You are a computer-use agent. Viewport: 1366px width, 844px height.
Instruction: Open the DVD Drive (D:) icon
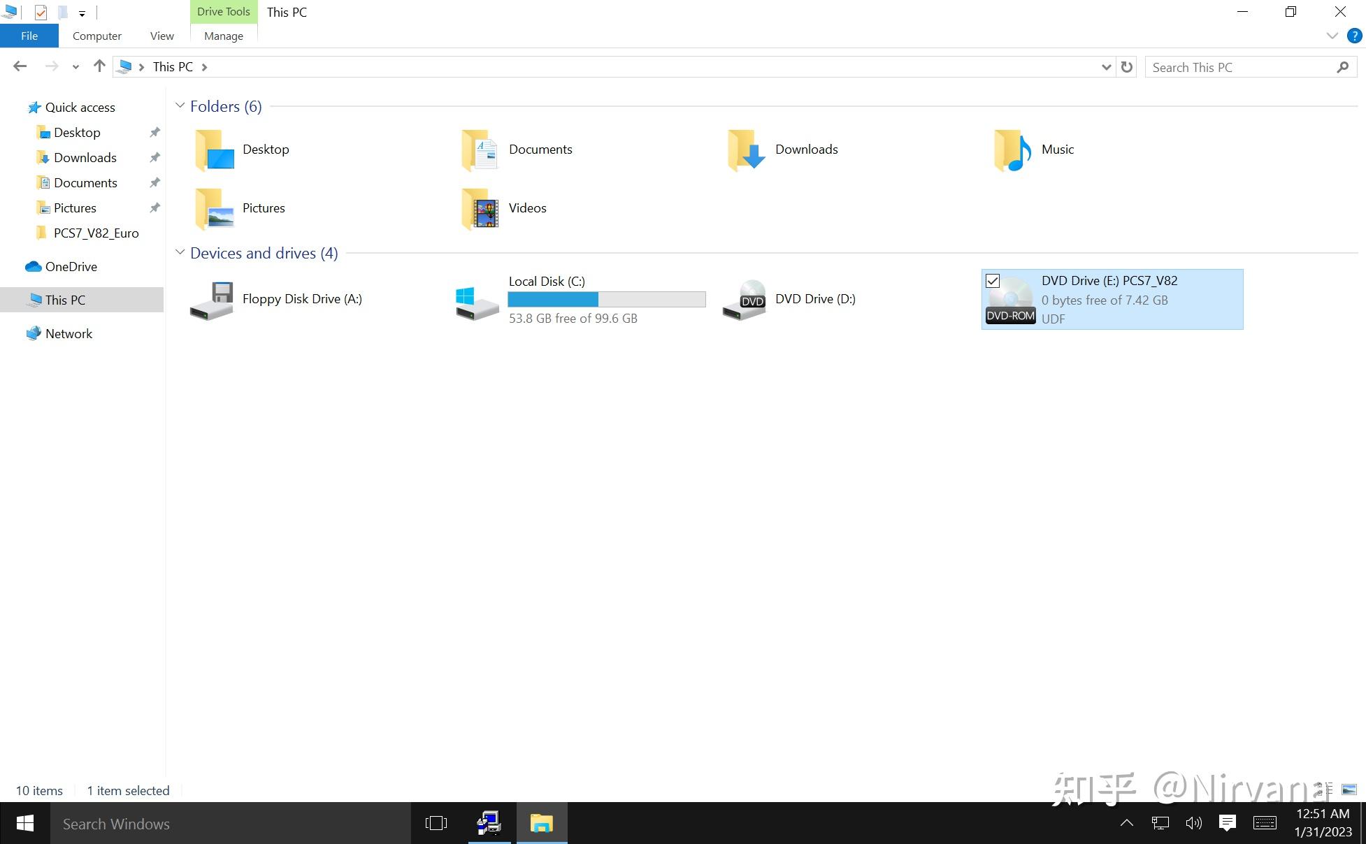coord(744,300)
